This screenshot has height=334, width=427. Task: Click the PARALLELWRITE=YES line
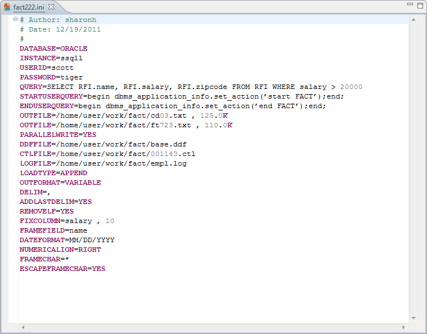click(x=58, y=135)
